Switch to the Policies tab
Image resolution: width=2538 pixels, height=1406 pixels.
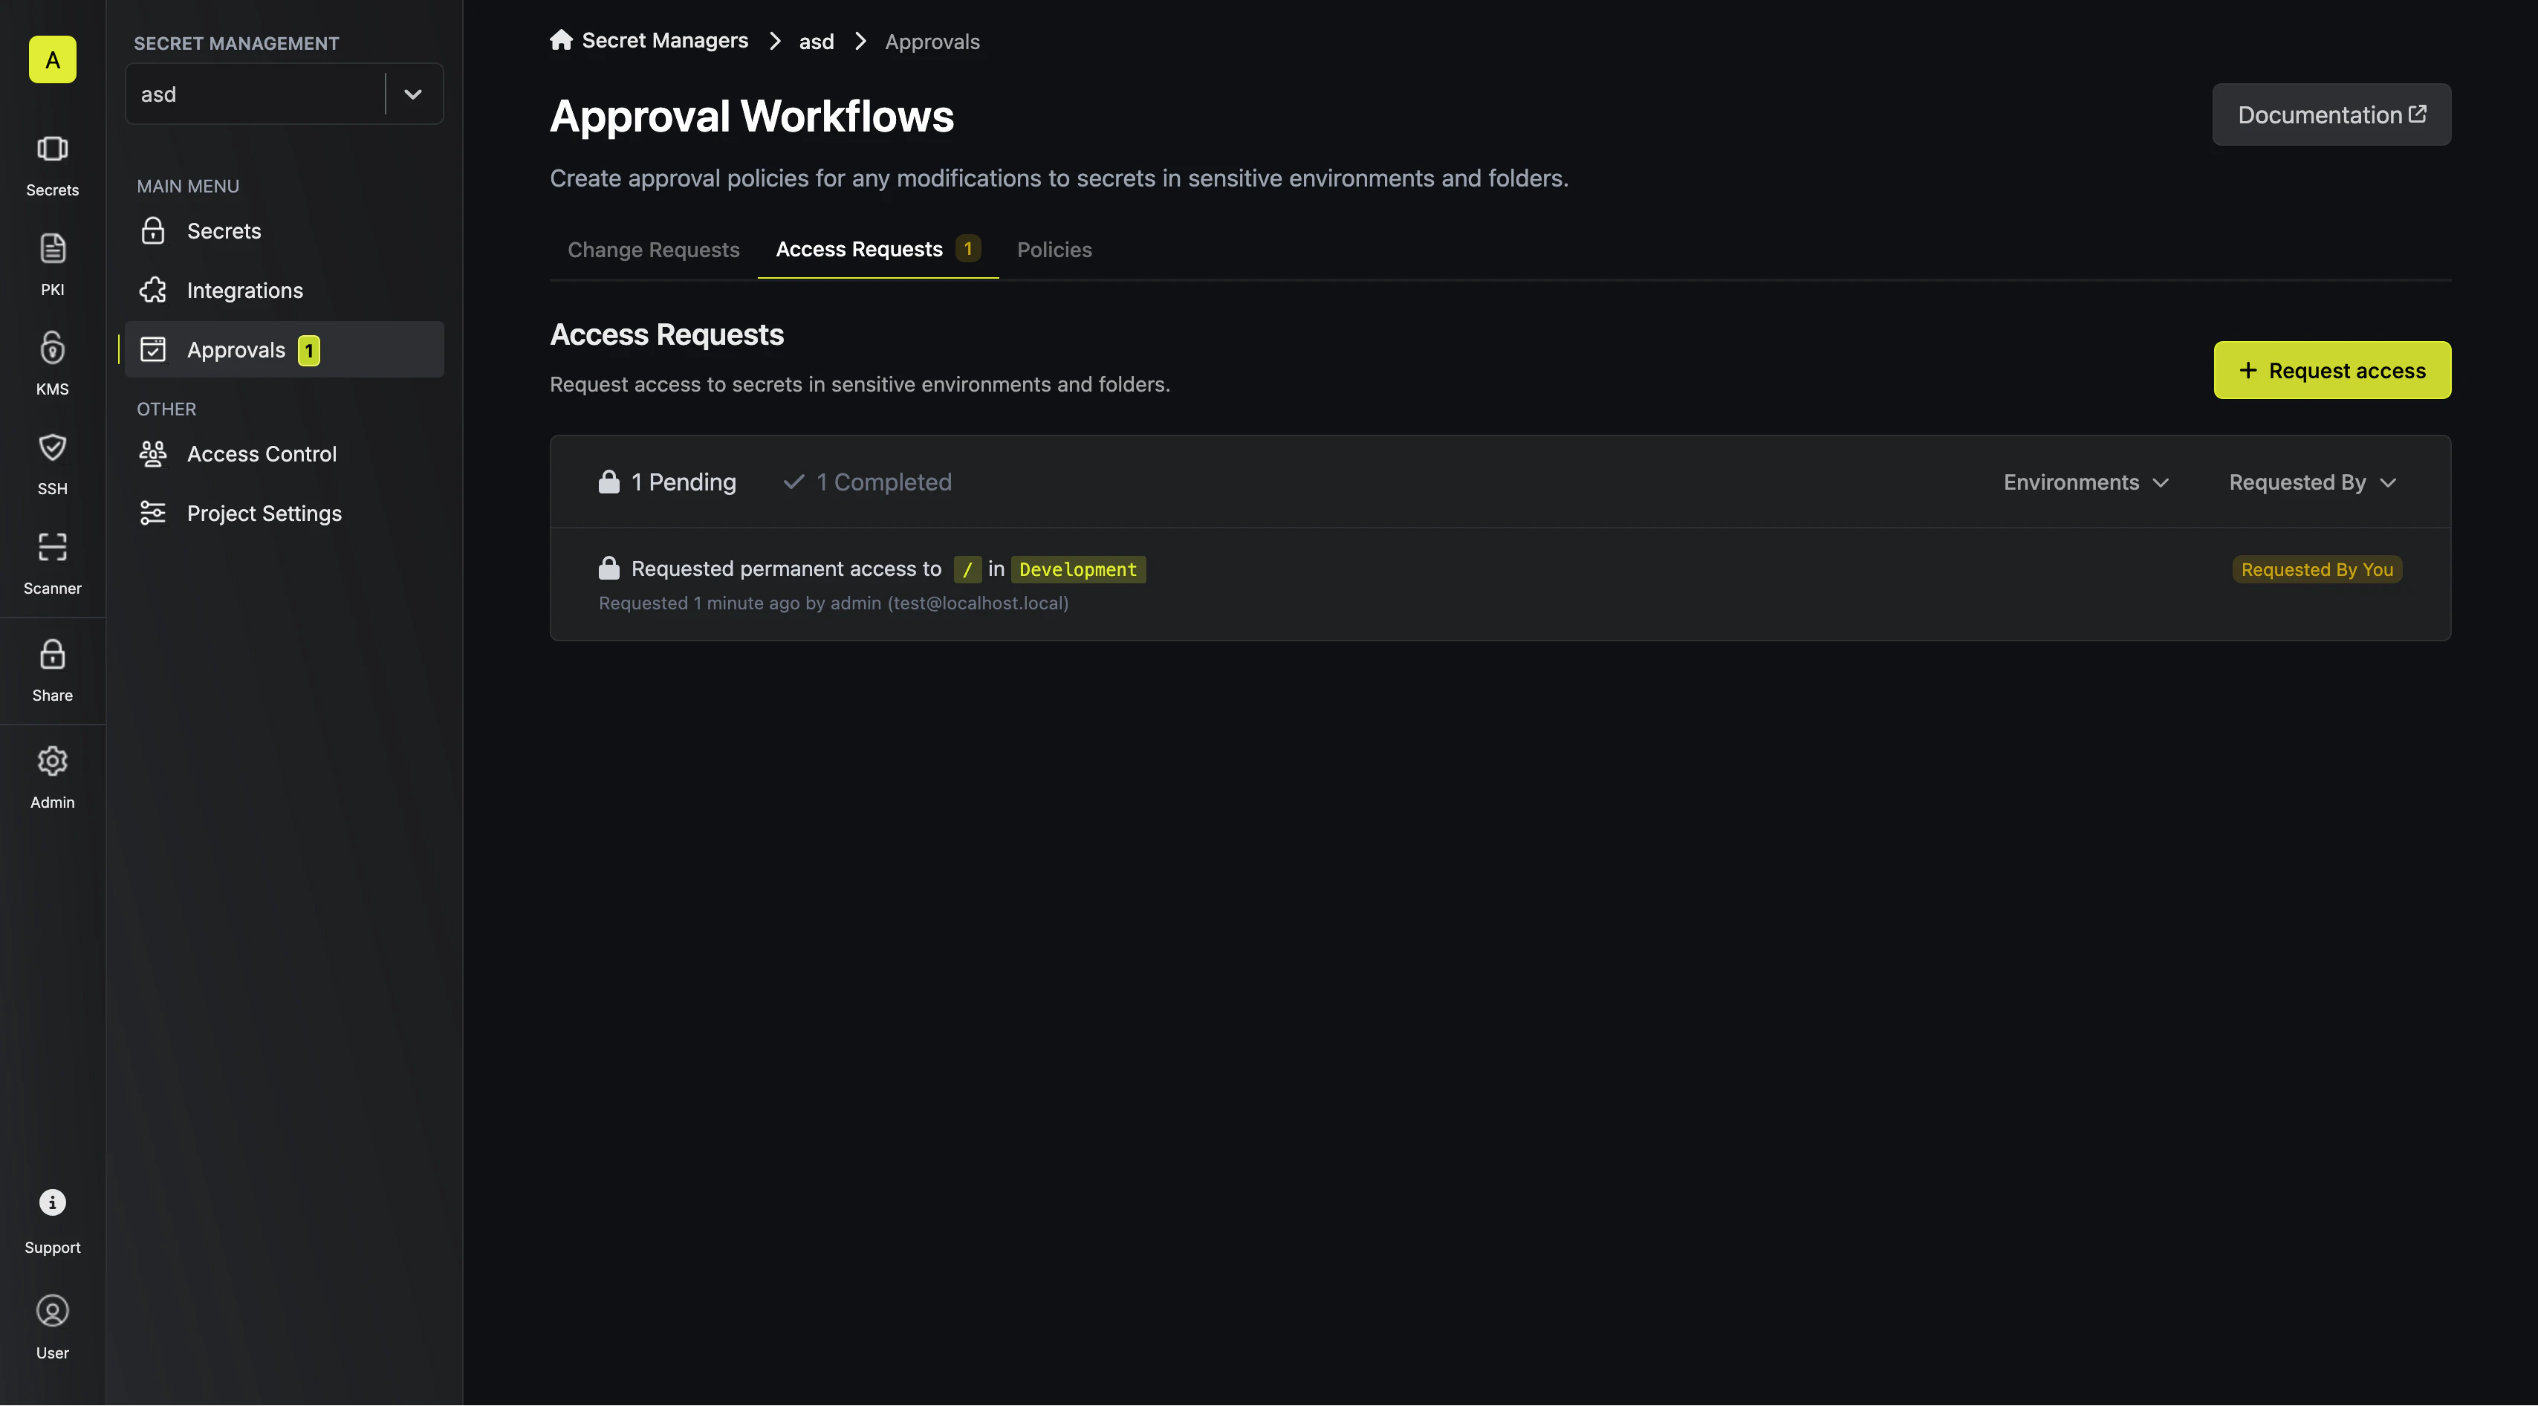tap(1054, 249)
